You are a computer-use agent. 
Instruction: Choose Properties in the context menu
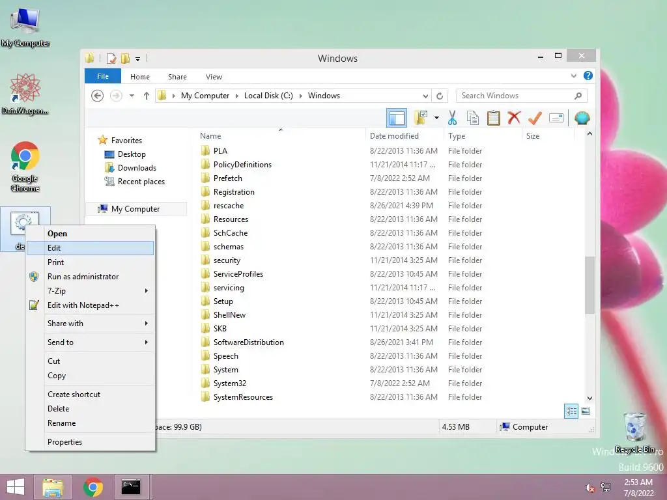coord(90,442)
